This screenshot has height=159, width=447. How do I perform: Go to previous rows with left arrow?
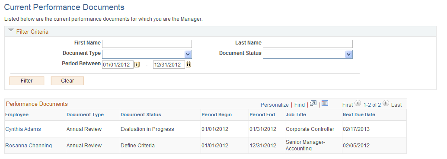pyautogui.click(x=358, y=103)
